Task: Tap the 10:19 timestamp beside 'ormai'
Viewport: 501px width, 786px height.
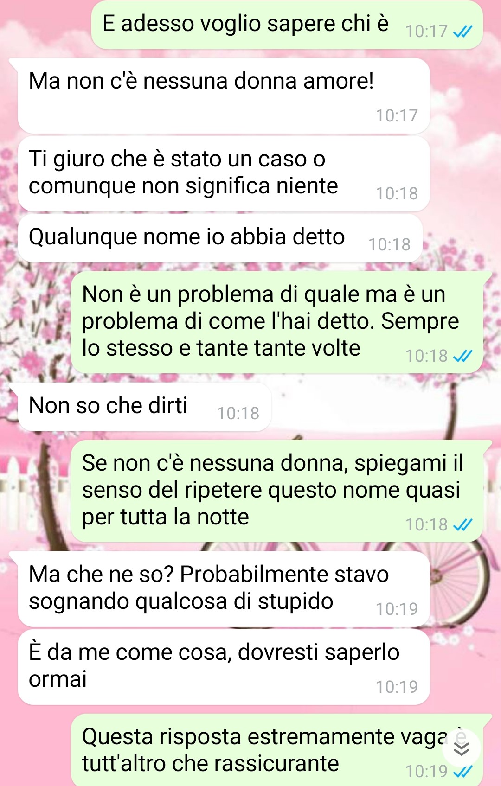Action: click(397, 687)
